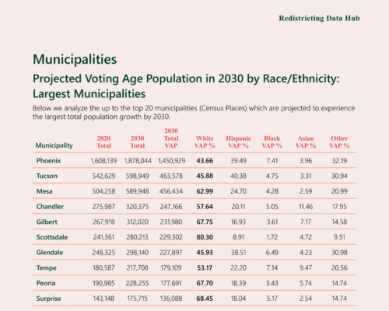
Task: Select the Municipalities heading
Action: (x=75, y=59)
